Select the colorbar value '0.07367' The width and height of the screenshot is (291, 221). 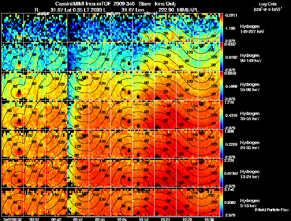(231, 173)
